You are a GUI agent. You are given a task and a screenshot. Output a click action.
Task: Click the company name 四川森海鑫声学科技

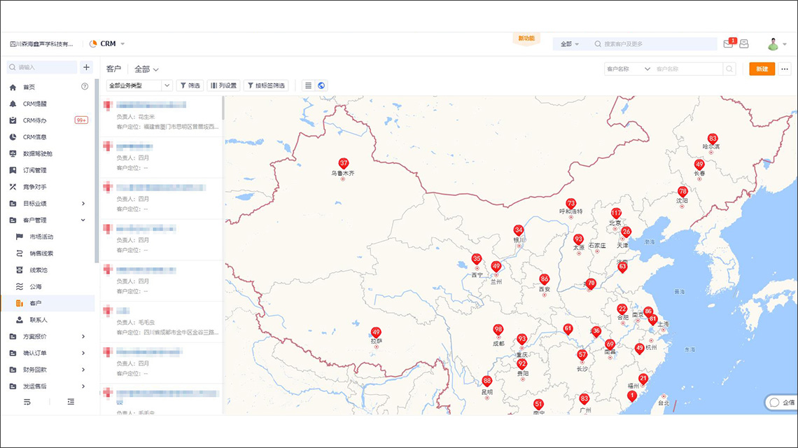coord(41,44)
